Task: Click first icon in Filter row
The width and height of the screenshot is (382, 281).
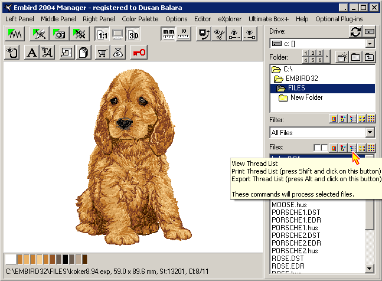Action: (x=334, y=119)
